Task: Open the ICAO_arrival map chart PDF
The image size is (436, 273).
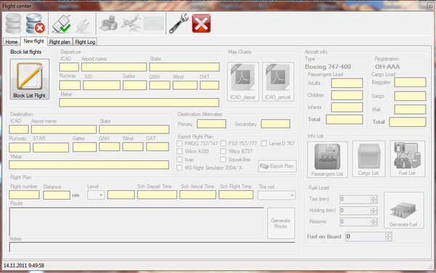Action: point(278,81)
